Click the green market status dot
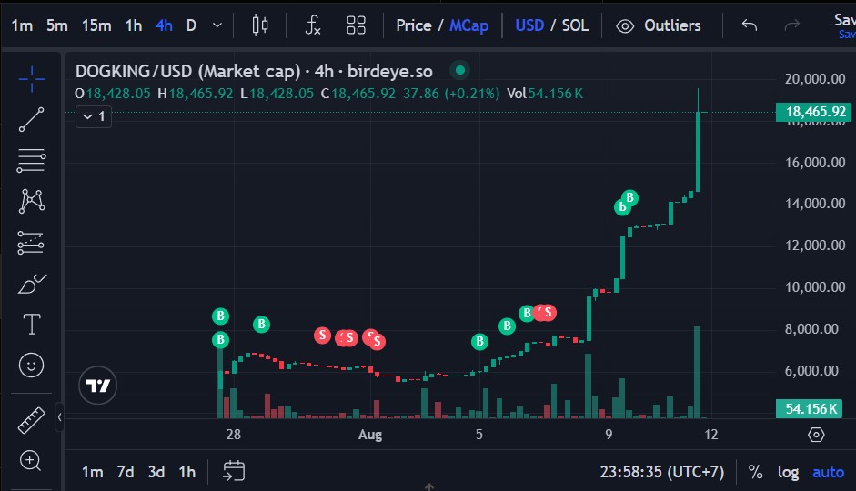The width and height of the screenshot is (856, 491). (x=460, y=70)
